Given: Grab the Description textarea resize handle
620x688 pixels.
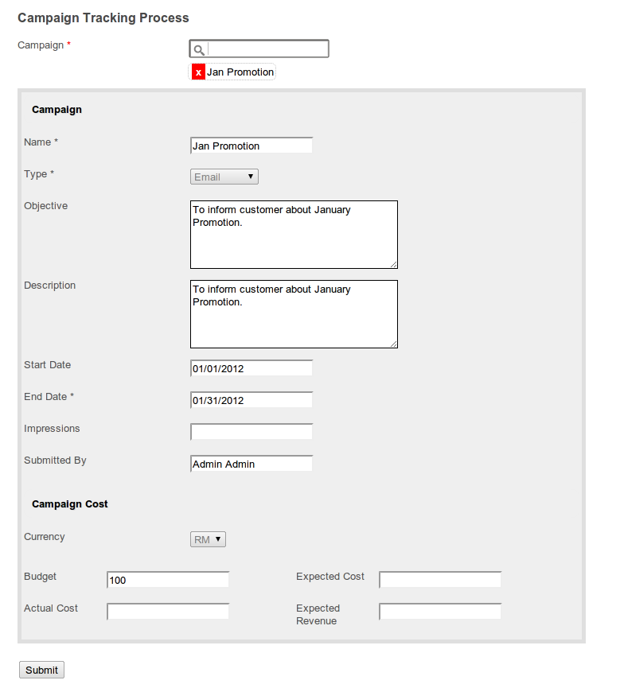Looking at the screenshot, I should [x=393, y=343].
